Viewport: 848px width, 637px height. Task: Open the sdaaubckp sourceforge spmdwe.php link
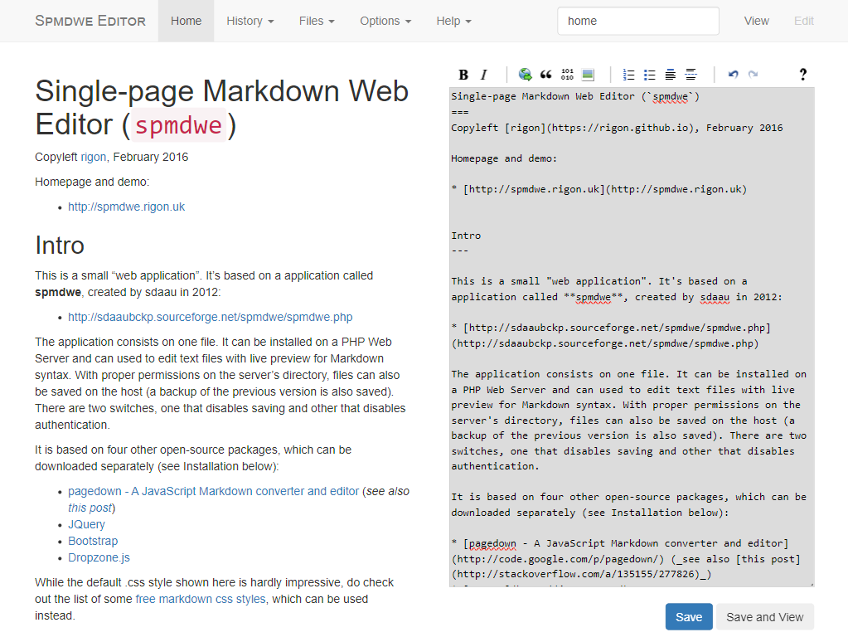(x=211, y=317)
